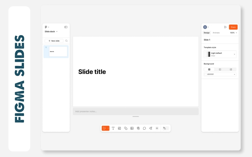Click the Slide title text on canvas
This screenshot has height=157, width=252.
92,72
